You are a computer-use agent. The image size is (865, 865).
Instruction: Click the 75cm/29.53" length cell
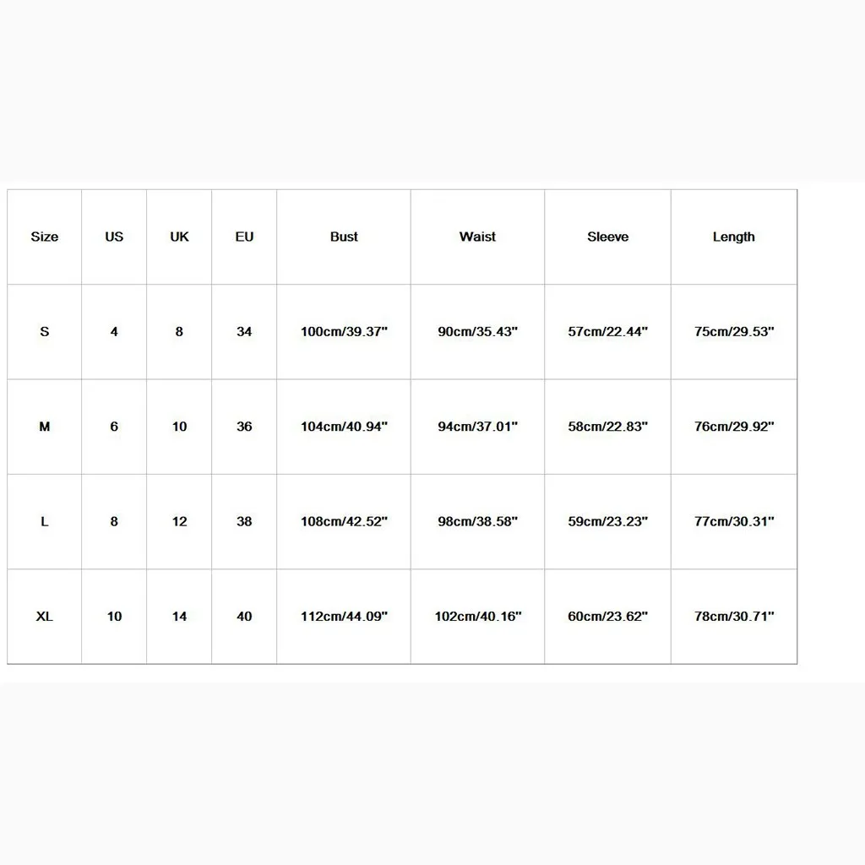[734, 332]
